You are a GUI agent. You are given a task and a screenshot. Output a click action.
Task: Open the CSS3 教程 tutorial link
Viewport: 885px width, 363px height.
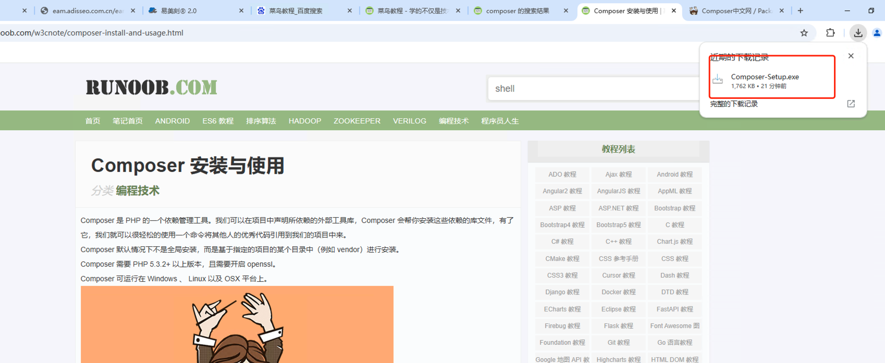(x=562, y=276)
